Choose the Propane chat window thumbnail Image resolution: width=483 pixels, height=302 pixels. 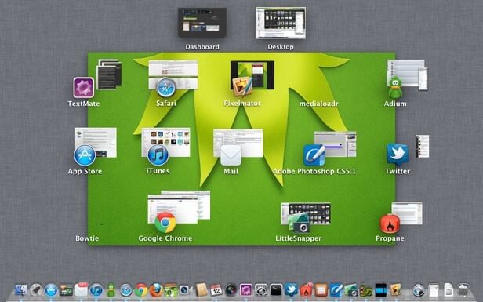click(407, 213)
